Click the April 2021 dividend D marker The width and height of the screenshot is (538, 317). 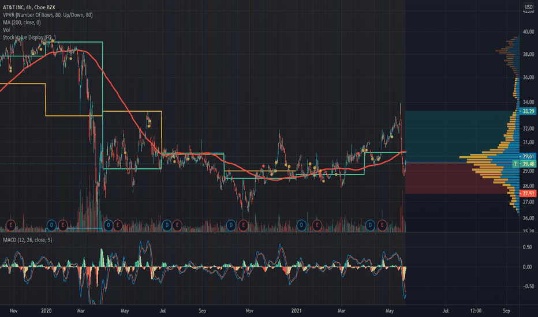click(x=370, y=225)
